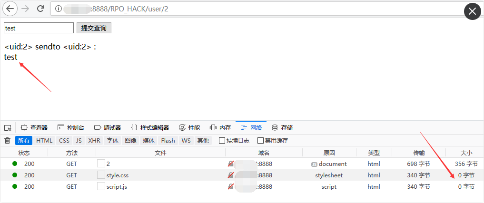Click the green status dot for style.css

15,175
